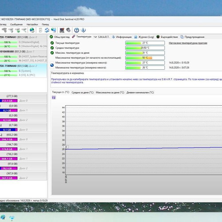
Task: Click the blue globe icon beside maximum temperature
Action: [x=52, y=65]
